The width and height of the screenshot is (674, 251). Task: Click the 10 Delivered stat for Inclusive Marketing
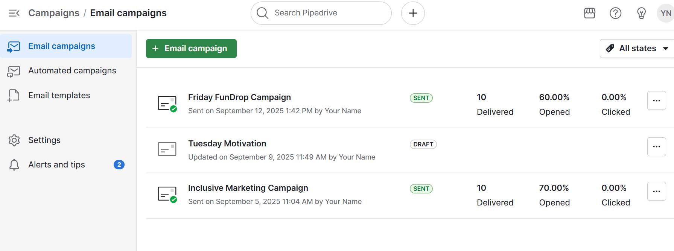[x=495, y=195]
